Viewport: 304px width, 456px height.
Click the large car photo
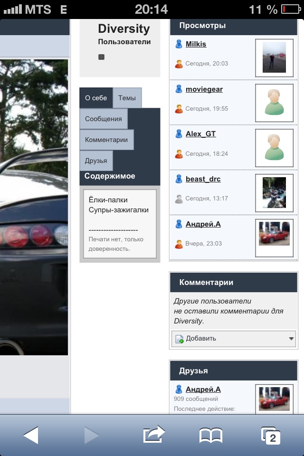[34, 207]
